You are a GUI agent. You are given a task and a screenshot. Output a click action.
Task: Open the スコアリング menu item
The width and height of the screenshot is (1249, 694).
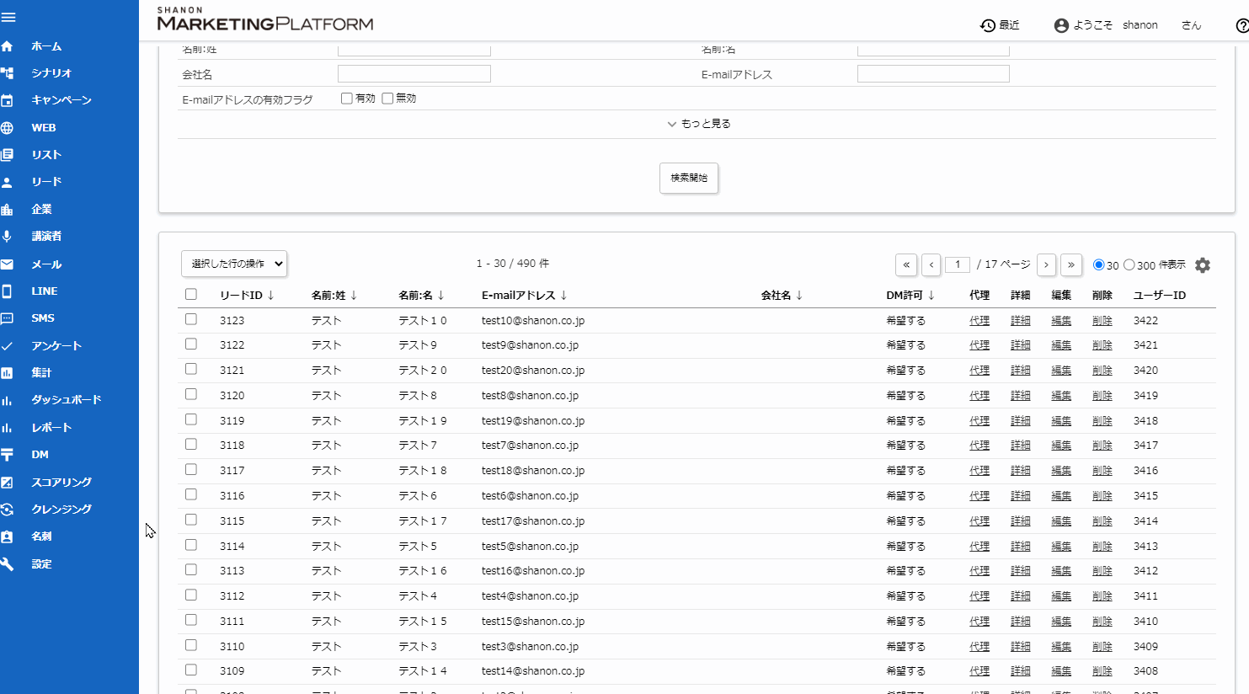61,483
